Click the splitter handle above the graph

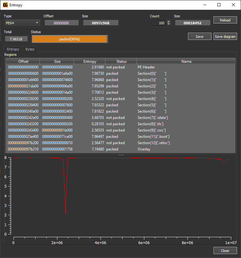coord(121,155)
